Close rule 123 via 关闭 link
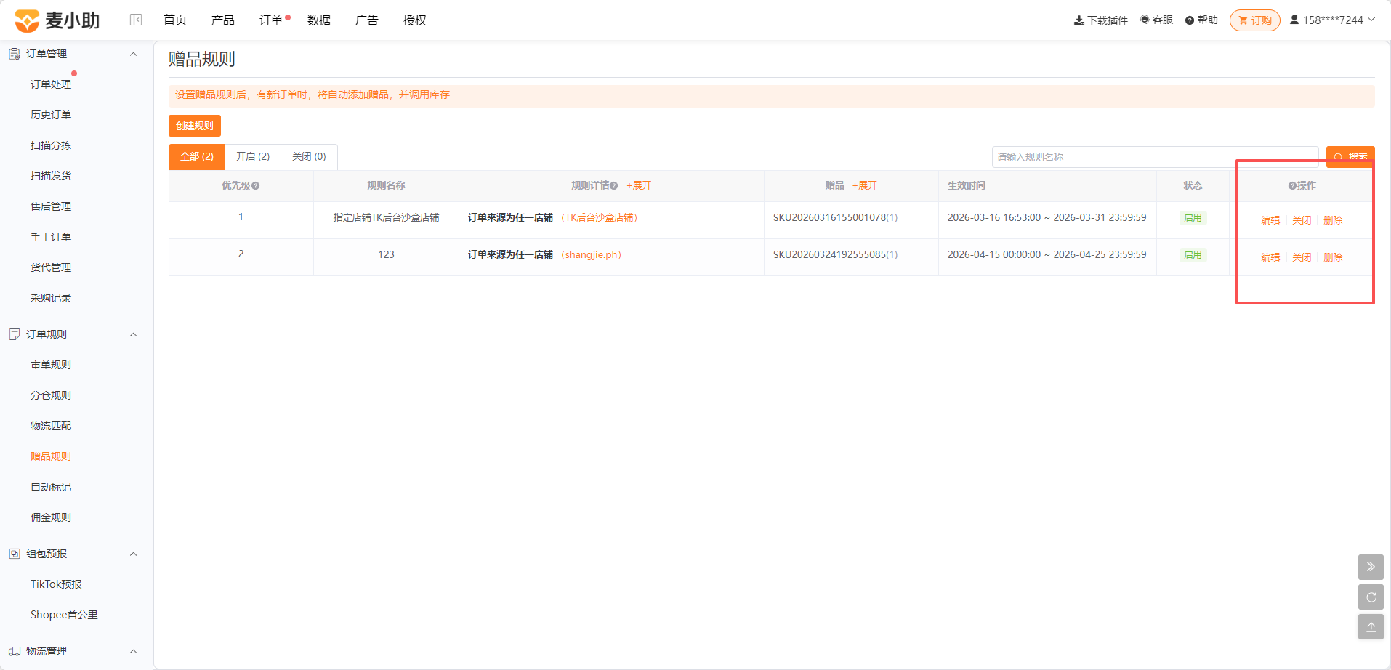1391x670 pixels. (x=1302, y=257)
